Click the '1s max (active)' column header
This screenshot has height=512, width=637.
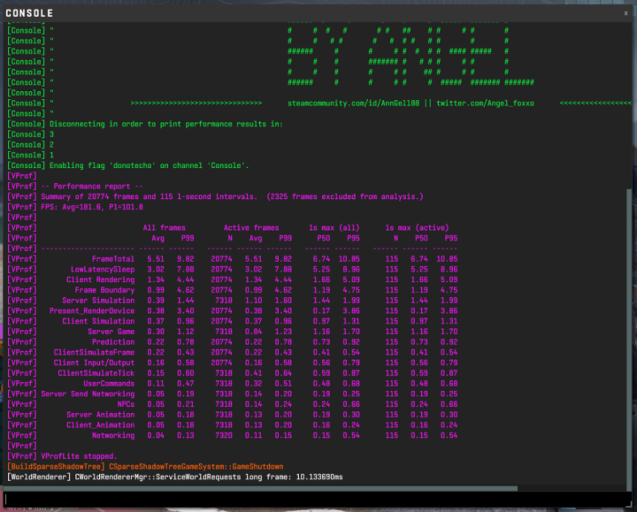click(x=417, y=228)
